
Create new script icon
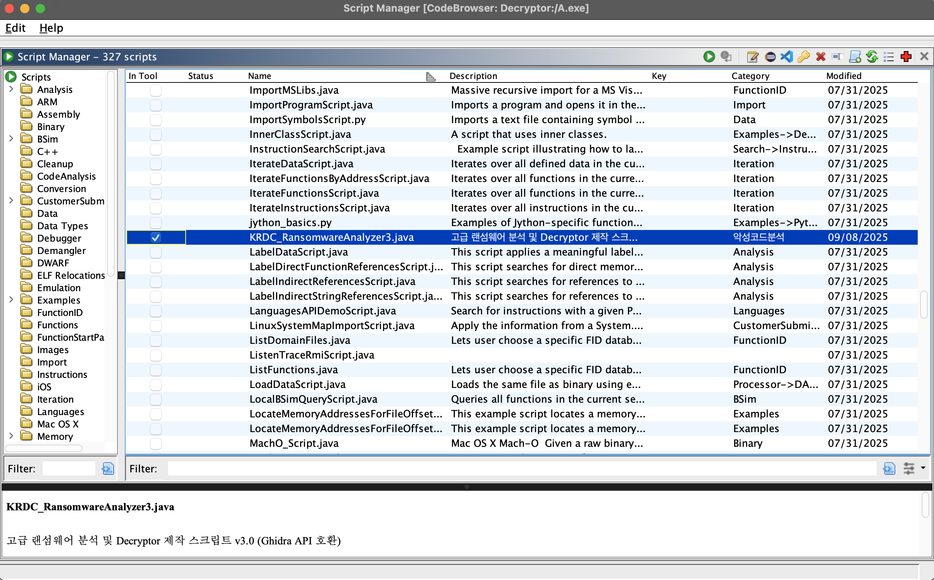[855, 57]
